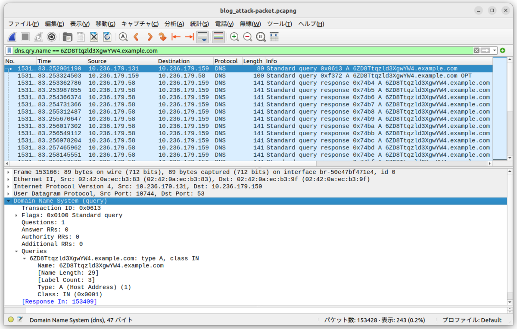Click the go to specific packet icon
This screenshot has width=517, height=329.
pos(162,37)
